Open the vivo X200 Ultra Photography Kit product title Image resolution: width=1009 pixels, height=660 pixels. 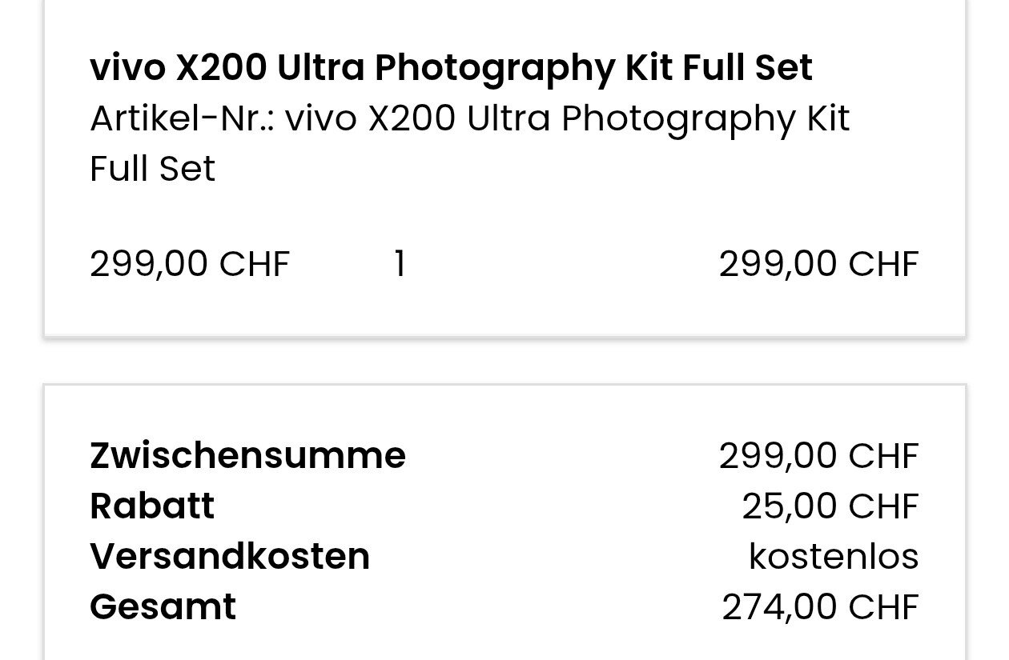click(x=450, y=68)
